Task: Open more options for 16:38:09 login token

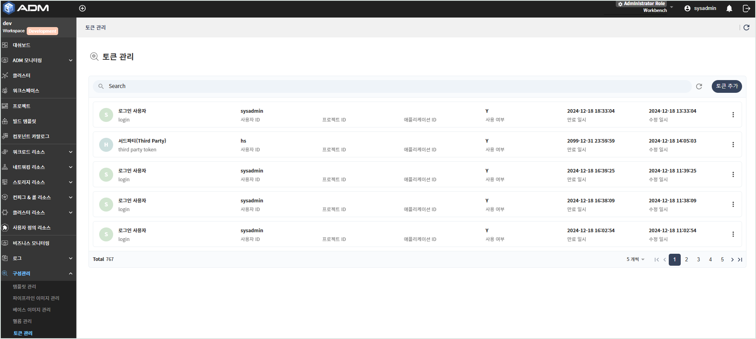Action: click(x=733, y=204)
